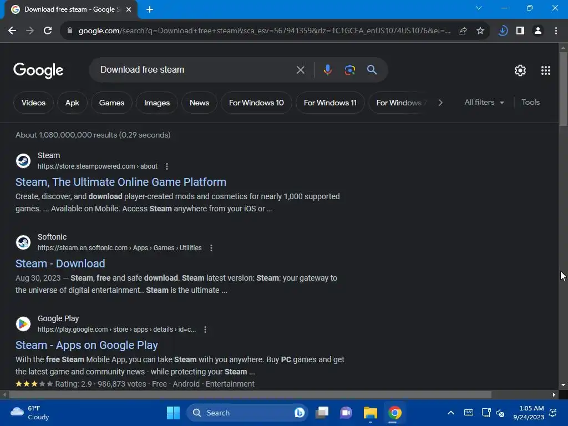Bookmark this page with star icon
This screenshot has height=426, width=568.
pos(480,31)
